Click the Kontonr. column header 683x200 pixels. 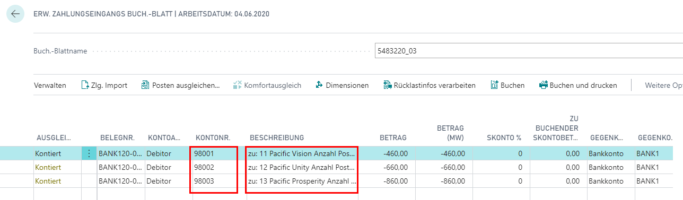[x=213, y=138]
